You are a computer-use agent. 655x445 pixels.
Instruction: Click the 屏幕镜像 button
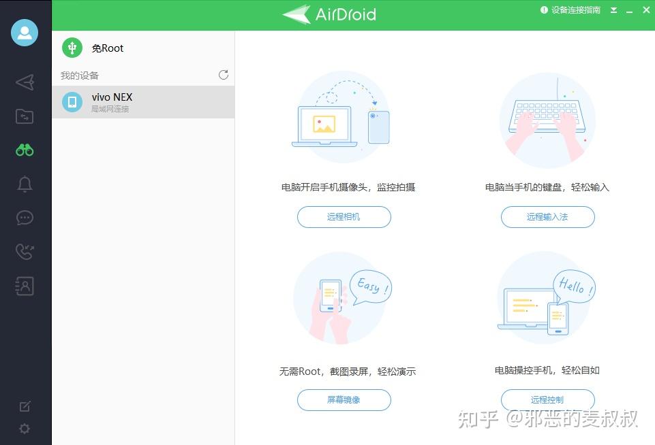pyautogui.click(x=344, y=400)
